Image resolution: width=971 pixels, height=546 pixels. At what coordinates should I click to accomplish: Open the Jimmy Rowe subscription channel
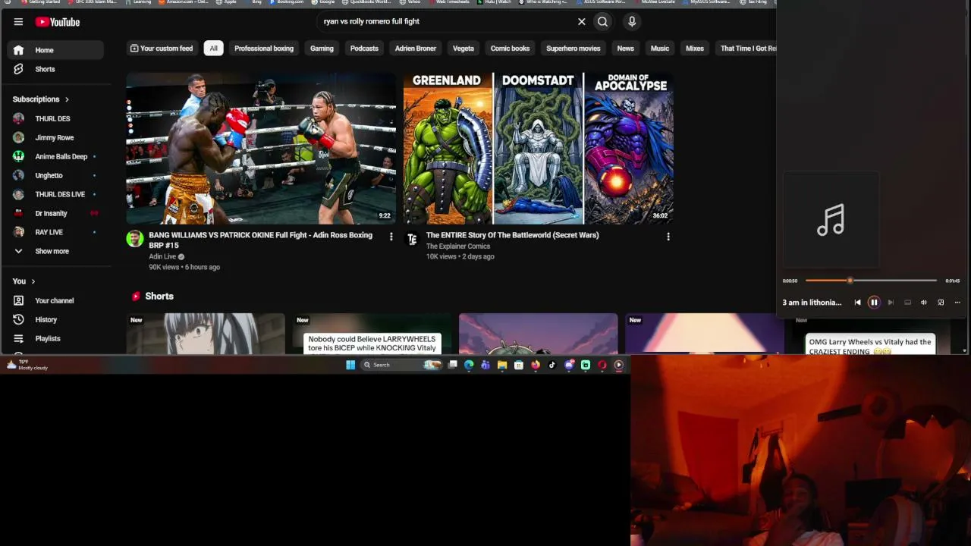55,137
